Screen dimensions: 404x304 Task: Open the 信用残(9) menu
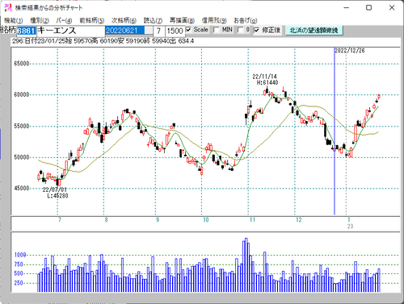pyautogui.click(x=214, y=20)
